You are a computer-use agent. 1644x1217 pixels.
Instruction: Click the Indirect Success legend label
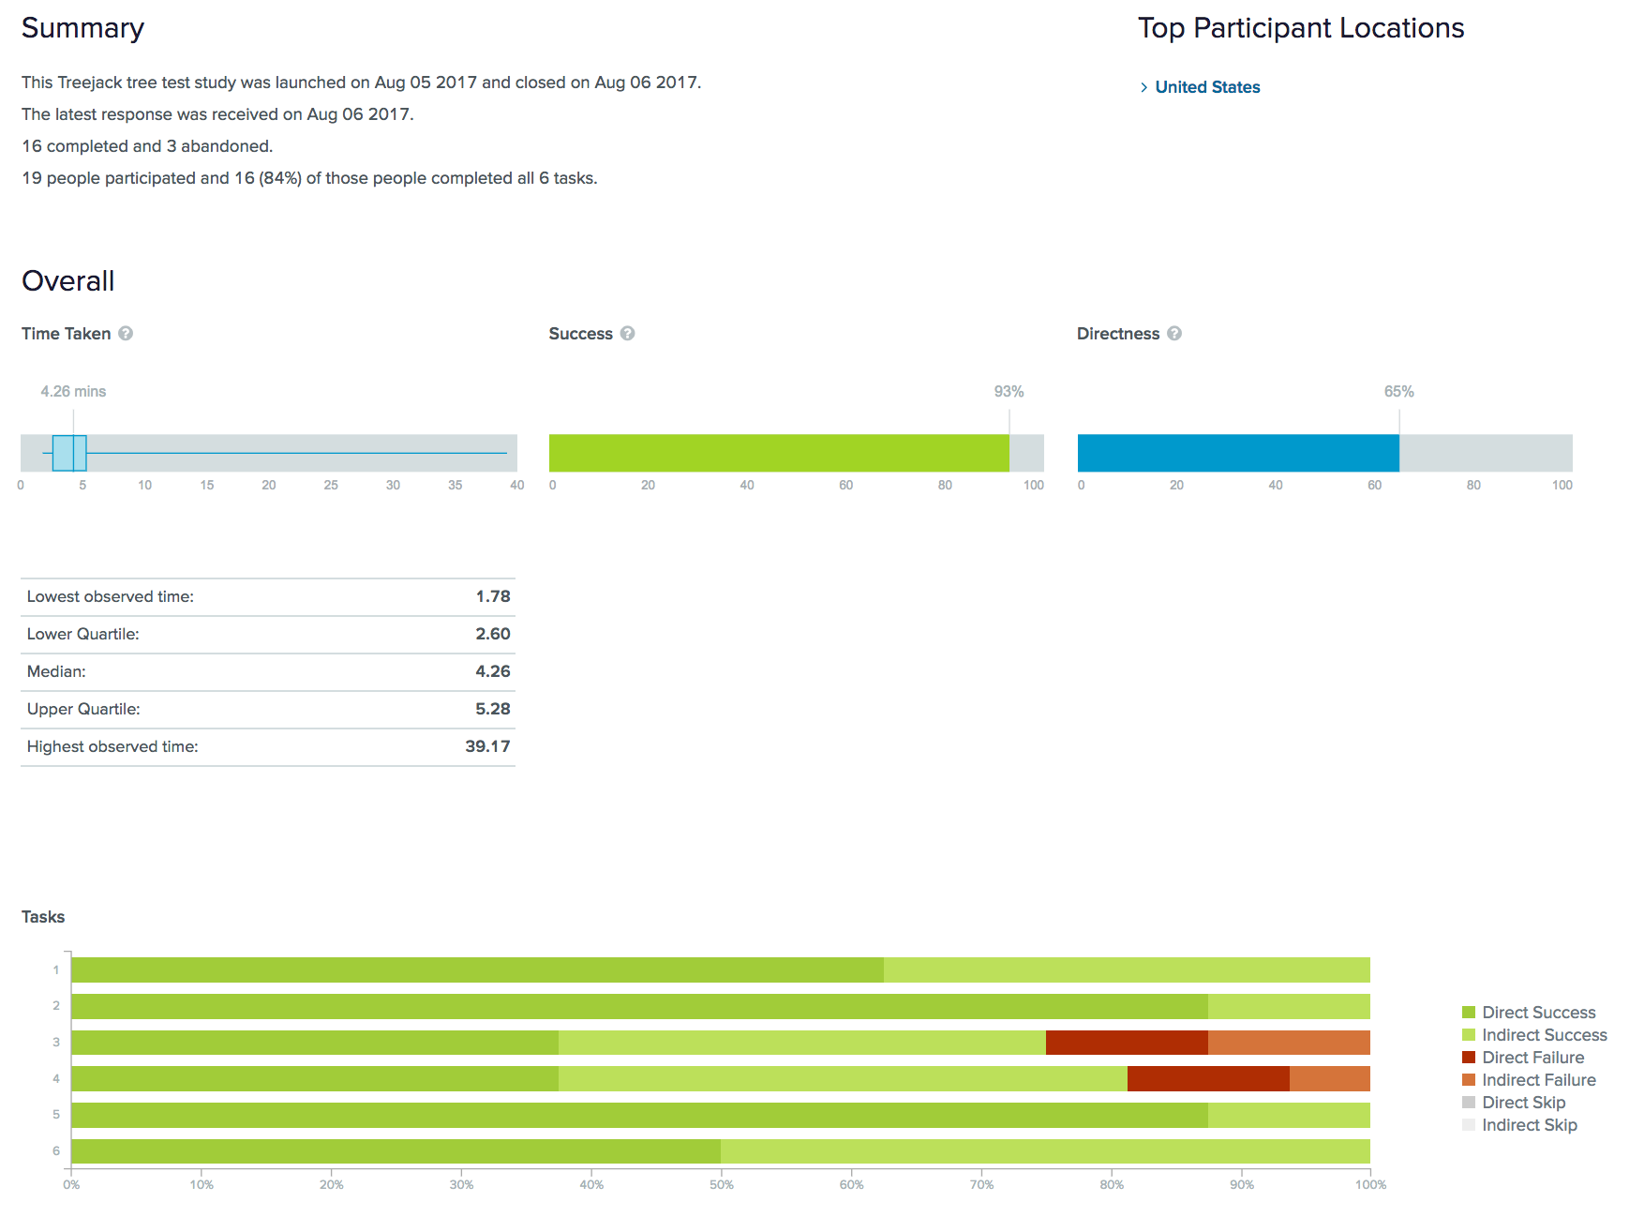(1545, 1035)
